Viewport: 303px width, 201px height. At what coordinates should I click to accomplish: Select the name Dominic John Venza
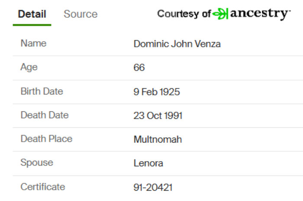pos(177,44)
